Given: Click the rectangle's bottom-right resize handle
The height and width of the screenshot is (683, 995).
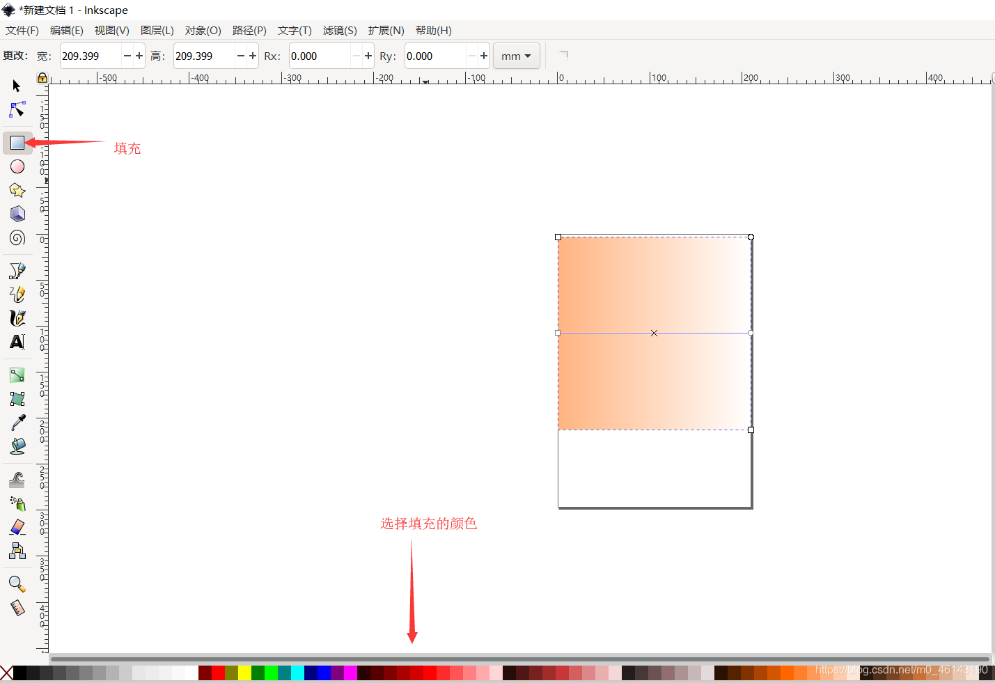Looking at the screenshot, I should (751, 430).
